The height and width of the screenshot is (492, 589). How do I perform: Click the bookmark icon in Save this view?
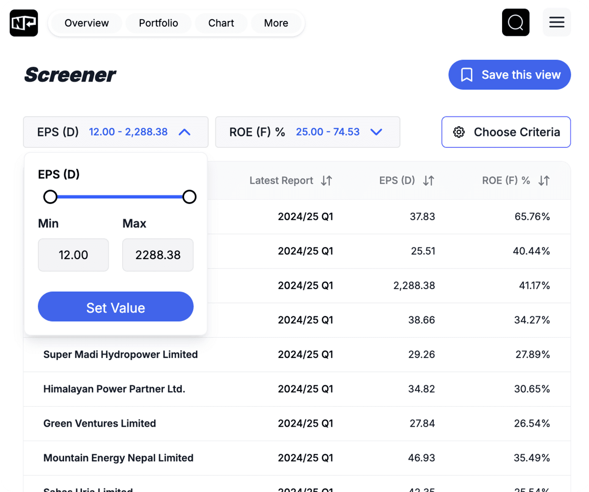[467, 75]
